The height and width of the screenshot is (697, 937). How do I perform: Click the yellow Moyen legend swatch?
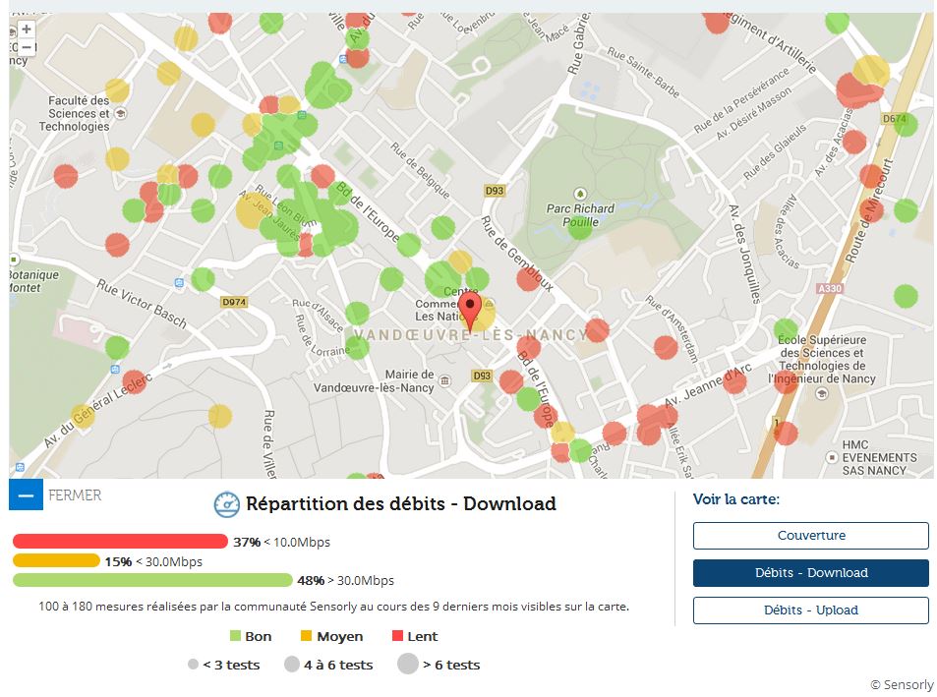tap(307, 637)
